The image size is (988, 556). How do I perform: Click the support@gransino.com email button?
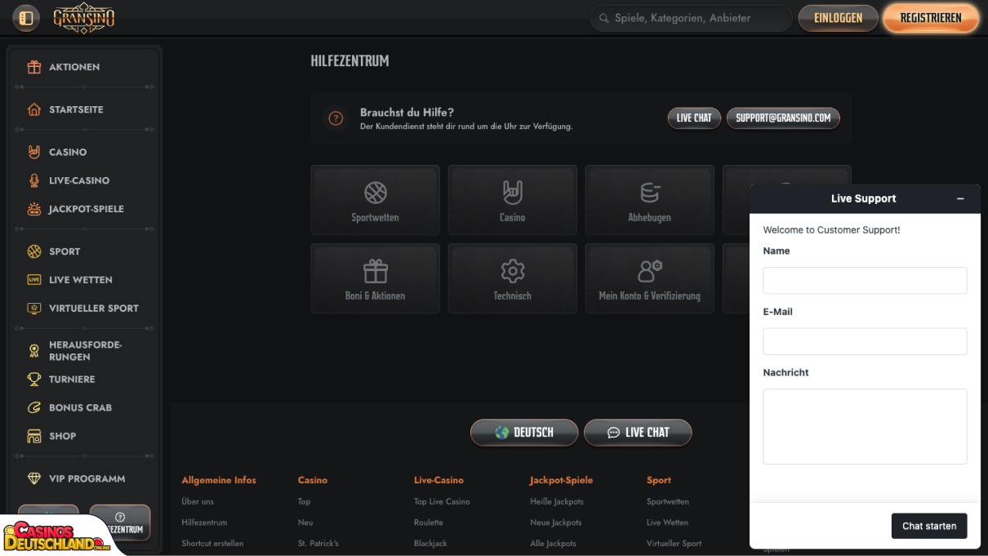click(783, 118)
